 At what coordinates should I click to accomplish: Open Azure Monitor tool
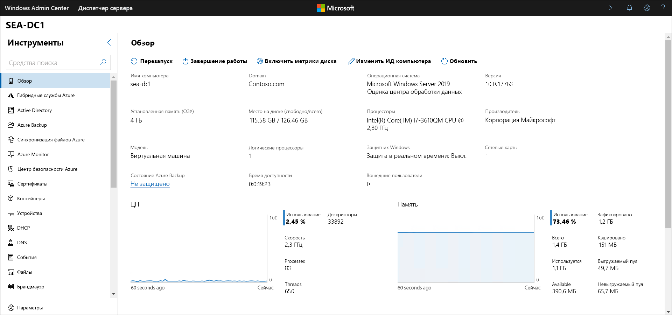(56, 154)
